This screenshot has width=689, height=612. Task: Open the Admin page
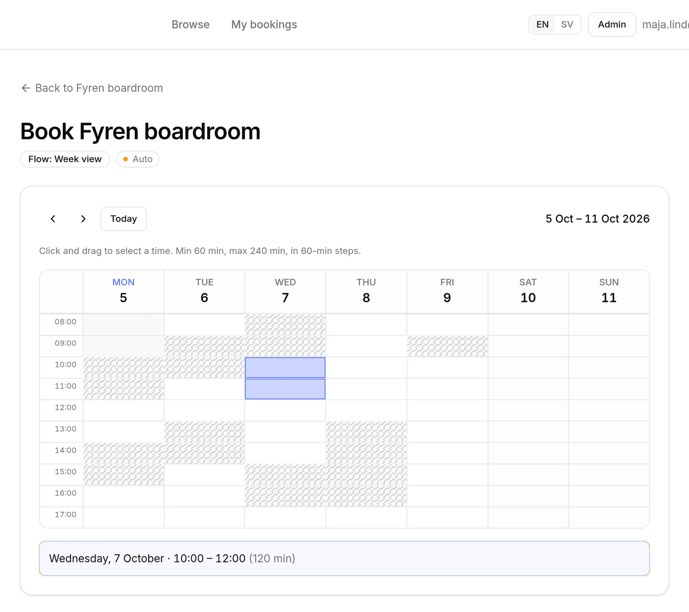tap(612, 25)
